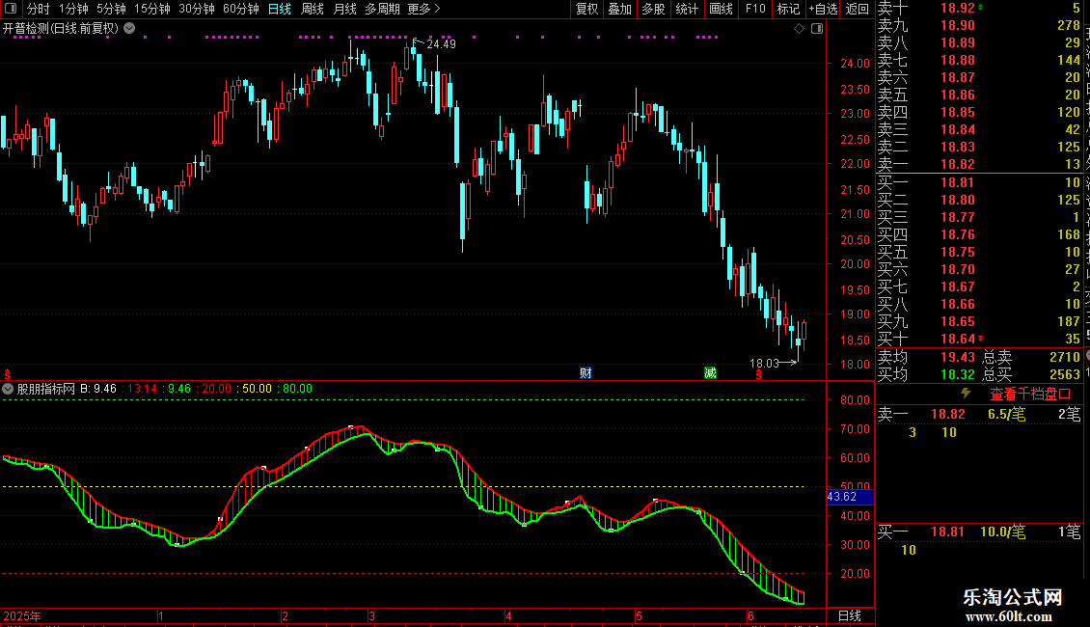Select the 买六 18.70 bid row

coord(979,269)
